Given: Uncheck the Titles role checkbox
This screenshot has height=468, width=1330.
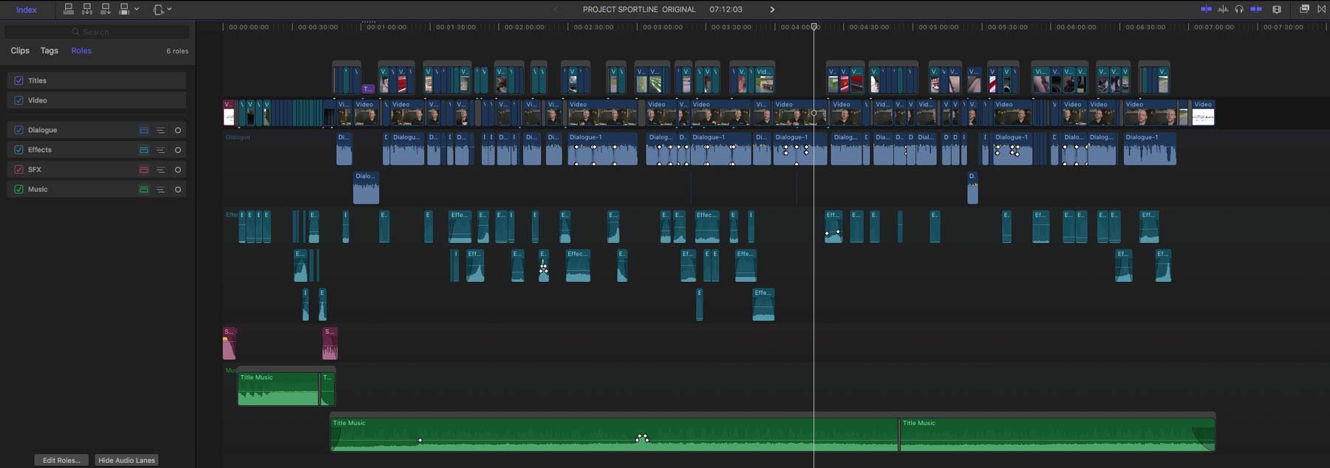Looking at the screenshot, I should tap(18, 80).
